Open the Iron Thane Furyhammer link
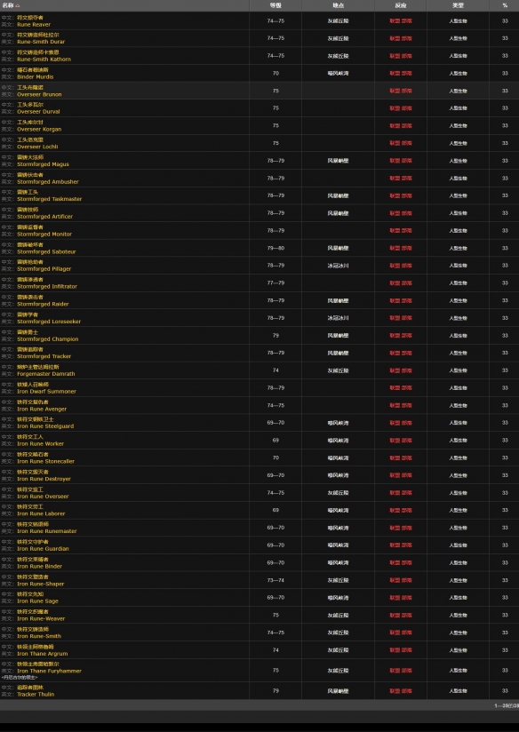The image size is (519, 732). pyautogui.click(x=49, y=671)
